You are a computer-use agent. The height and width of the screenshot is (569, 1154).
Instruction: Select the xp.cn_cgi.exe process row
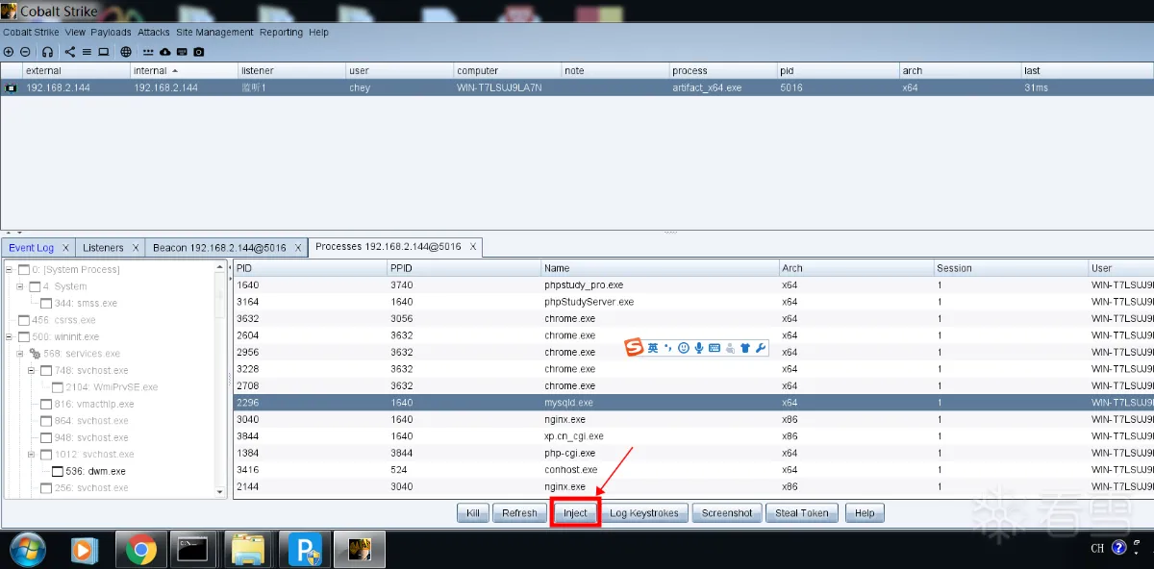[693, 436]
